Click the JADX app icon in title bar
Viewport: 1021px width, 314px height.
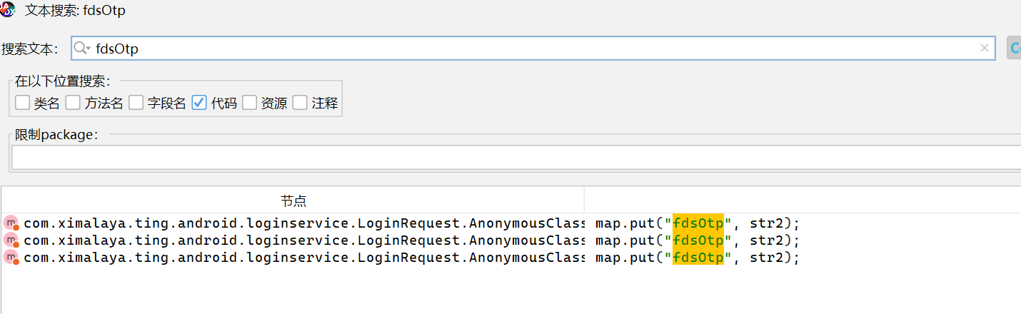click(x=8, y=9)
